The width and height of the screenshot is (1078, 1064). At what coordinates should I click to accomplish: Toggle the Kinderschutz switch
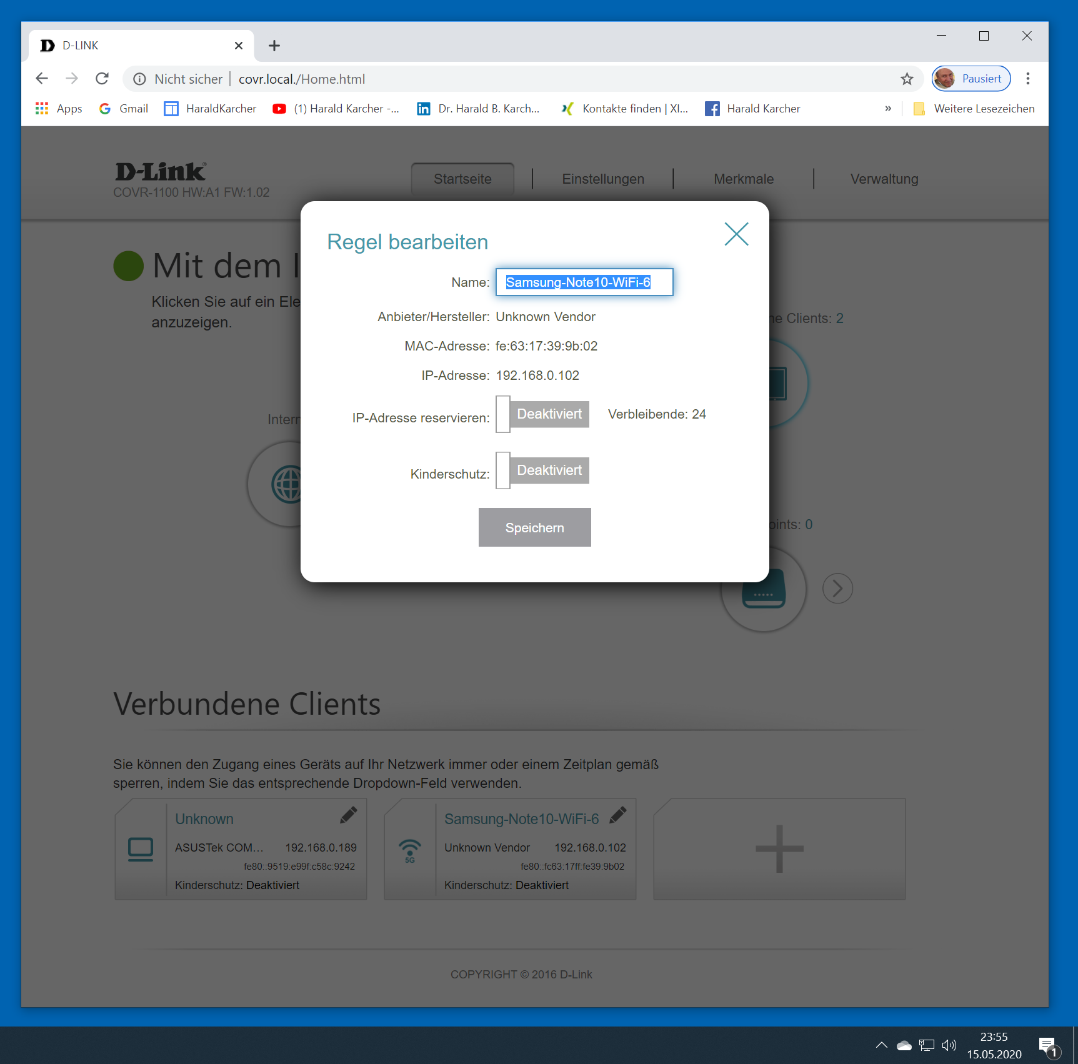pos(542,470)
